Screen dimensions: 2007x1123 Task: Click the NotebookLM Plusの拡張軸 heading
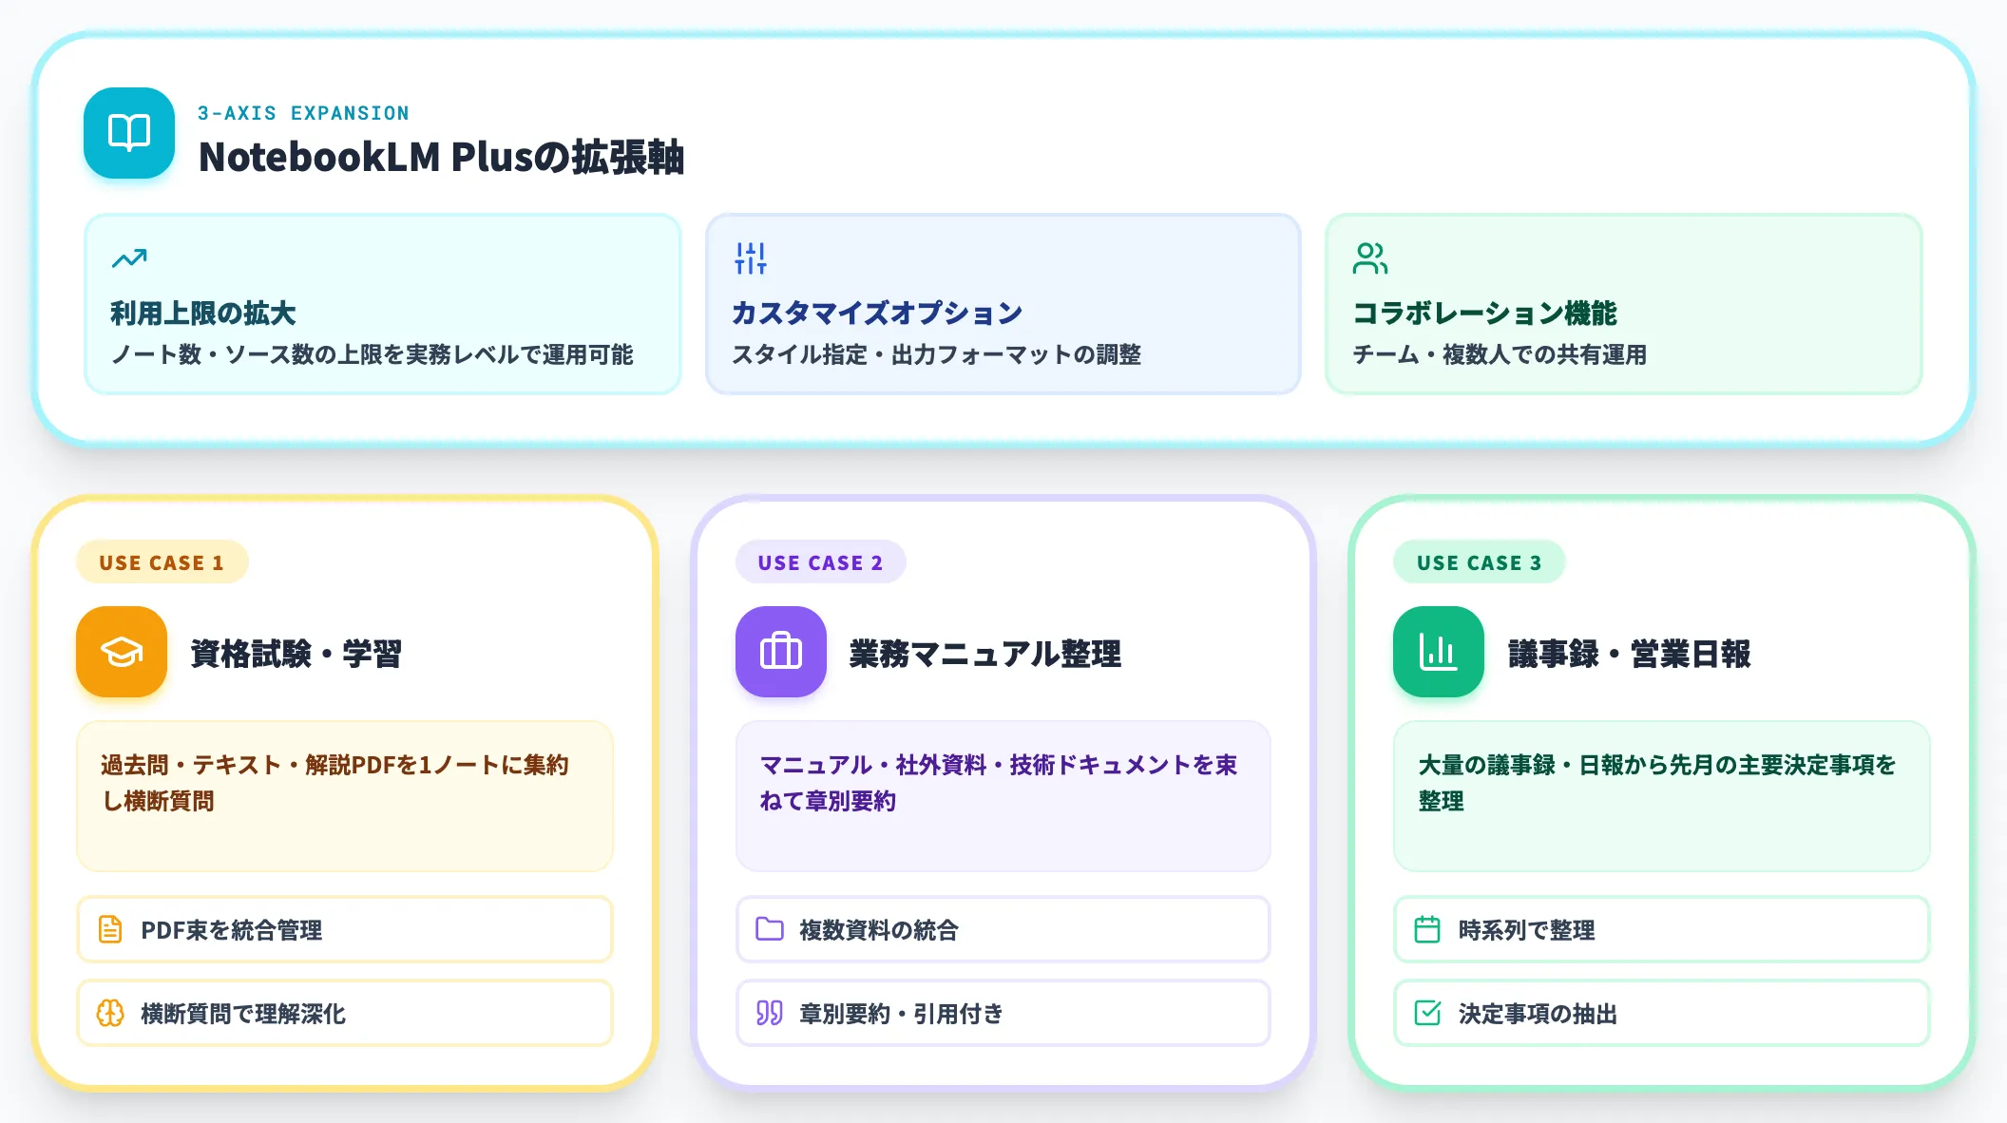(441, 157)
